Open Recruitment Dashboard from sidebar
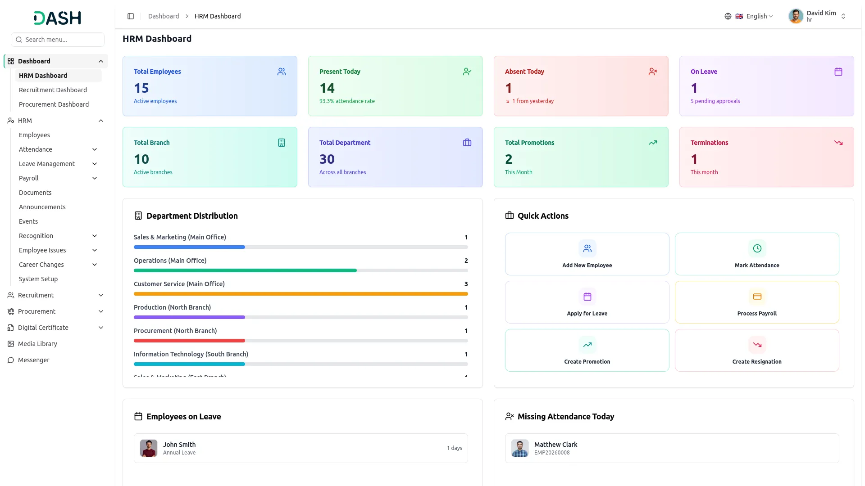The width and height of the screenshot is (865, 486). pyautogui.click(x=53, y=90)
